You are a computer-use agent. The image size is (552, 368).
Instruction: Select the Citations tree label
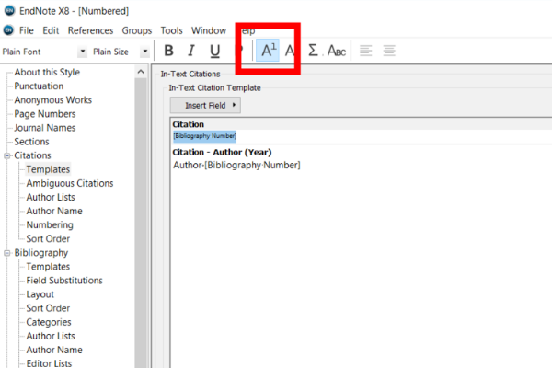[32, 155]
